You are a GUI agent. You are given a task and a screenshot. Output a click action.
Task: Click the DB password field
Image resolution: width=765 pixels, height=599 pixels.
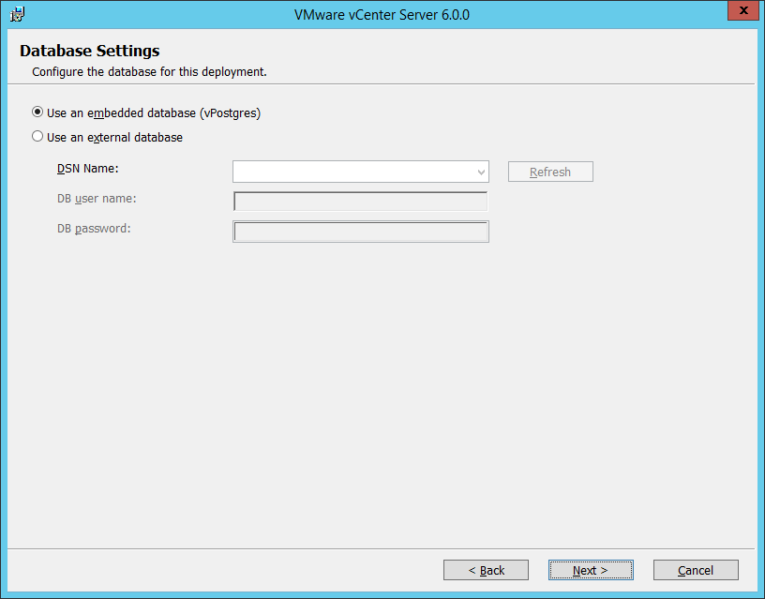(x=361, y=232)
